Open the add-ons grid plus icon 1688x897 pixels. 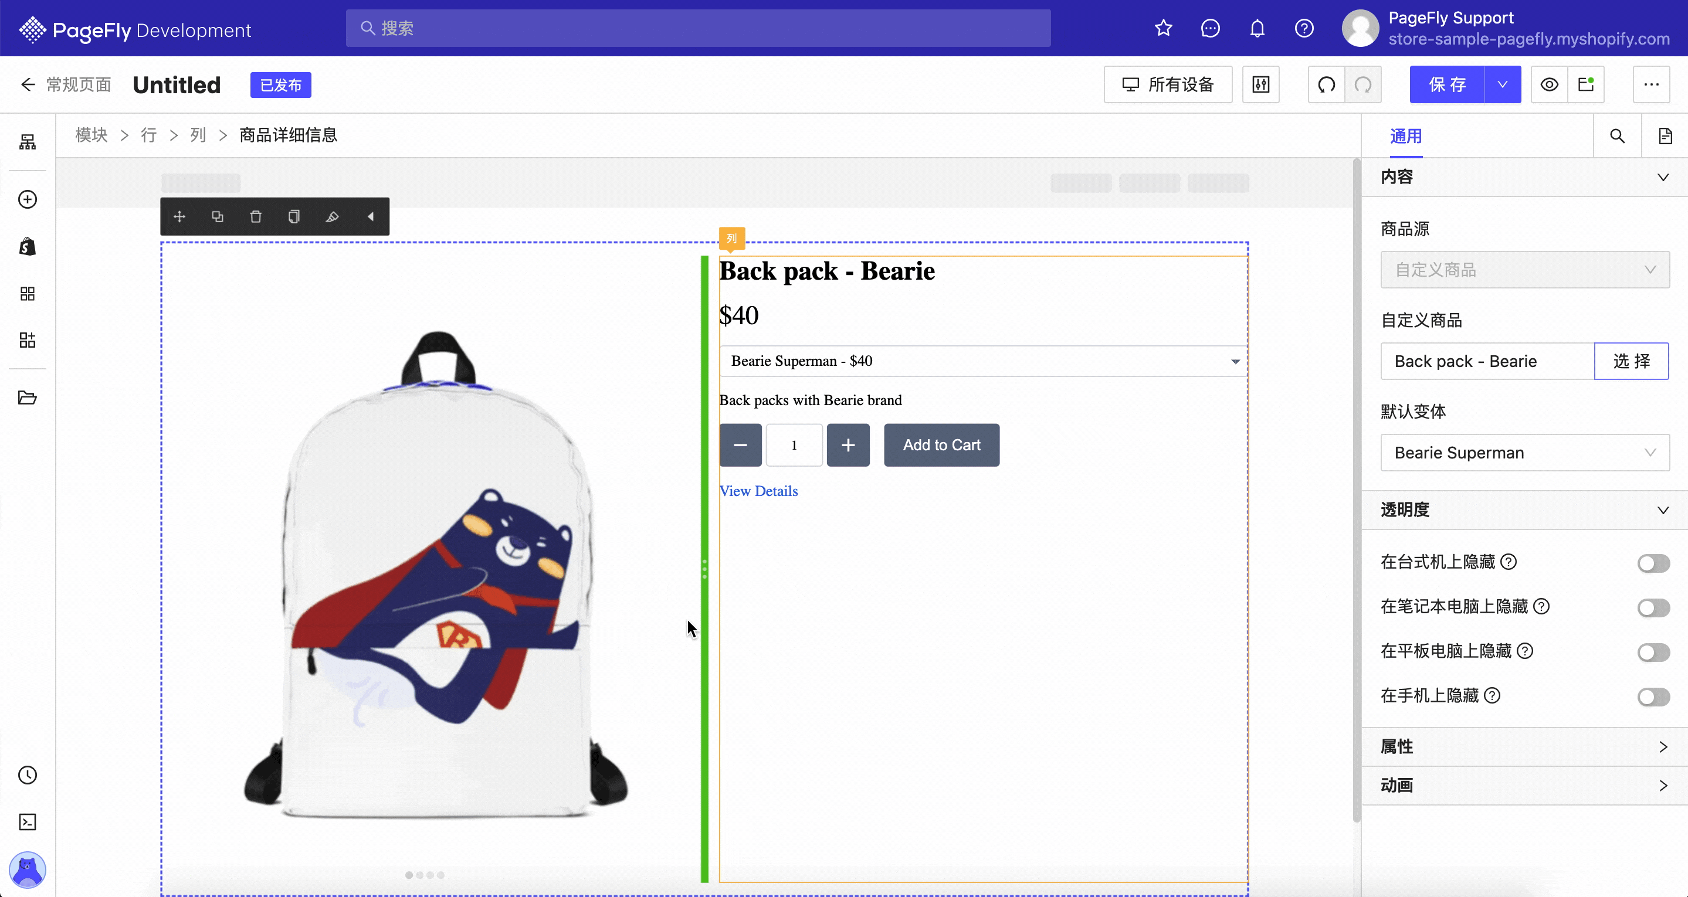coord(28,340)
